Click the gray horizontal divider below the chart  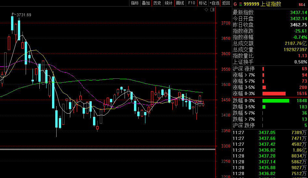coord(107,149)
